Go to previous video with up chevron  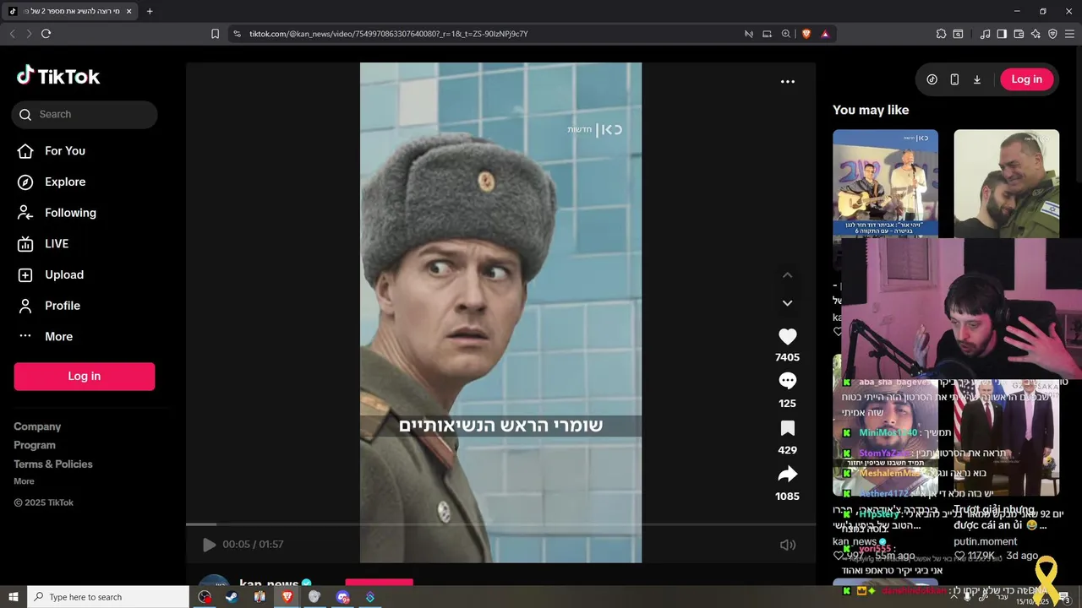pyautogui.click(x=788, y=275)
